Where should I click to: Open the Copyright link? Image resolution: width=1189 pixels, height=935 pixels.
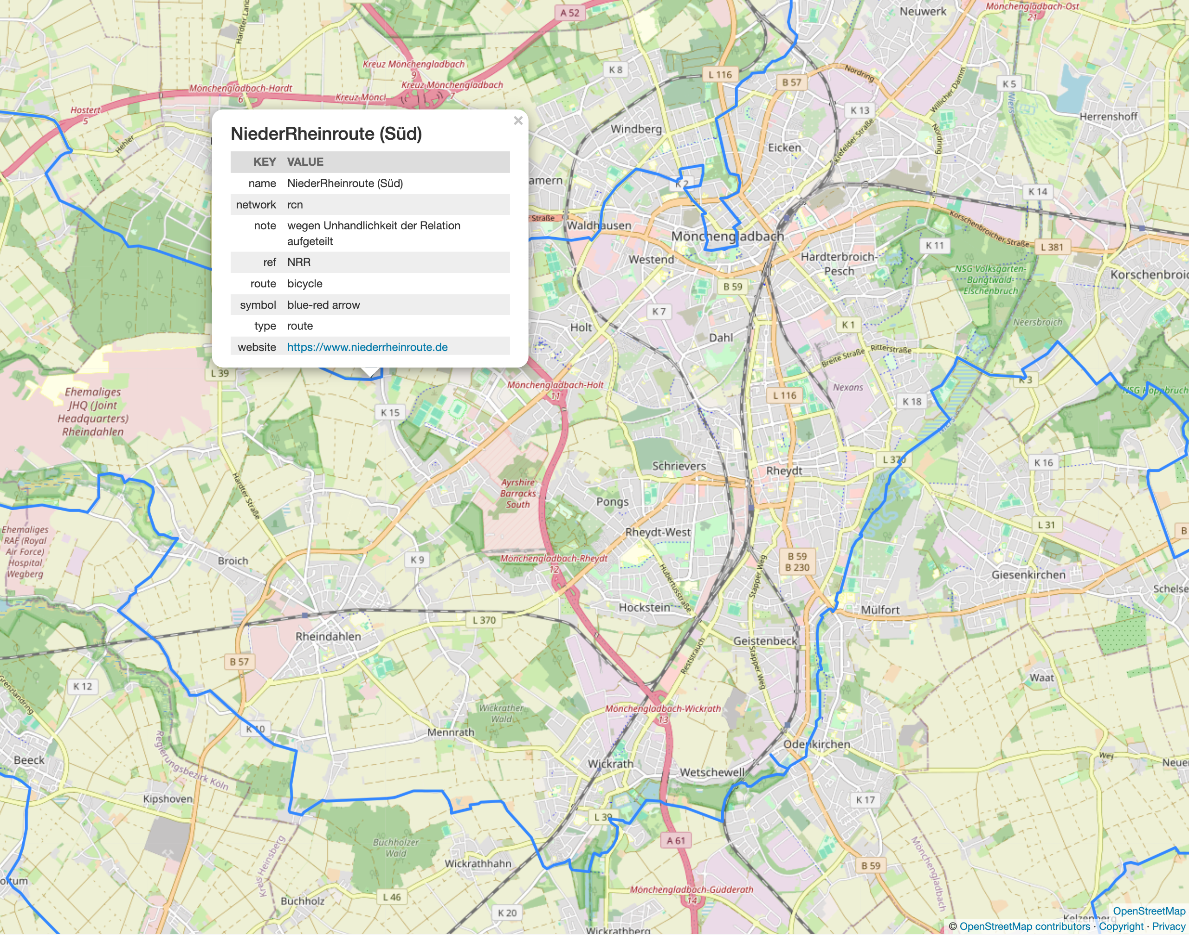(1121, 926)
